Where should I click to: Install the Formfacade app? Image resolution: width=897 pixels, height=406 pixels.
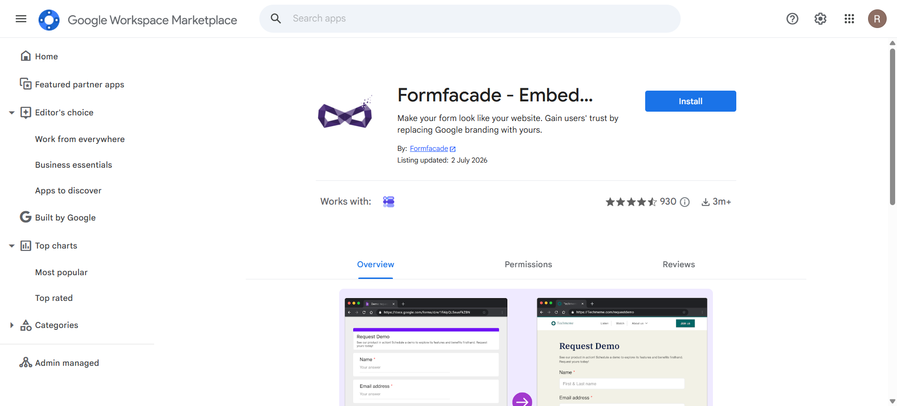[691, 101]
